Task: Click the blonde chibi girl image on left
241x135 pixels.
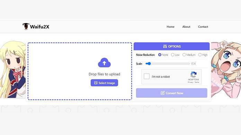Action: pyautogui.click(x=13, y=69)
